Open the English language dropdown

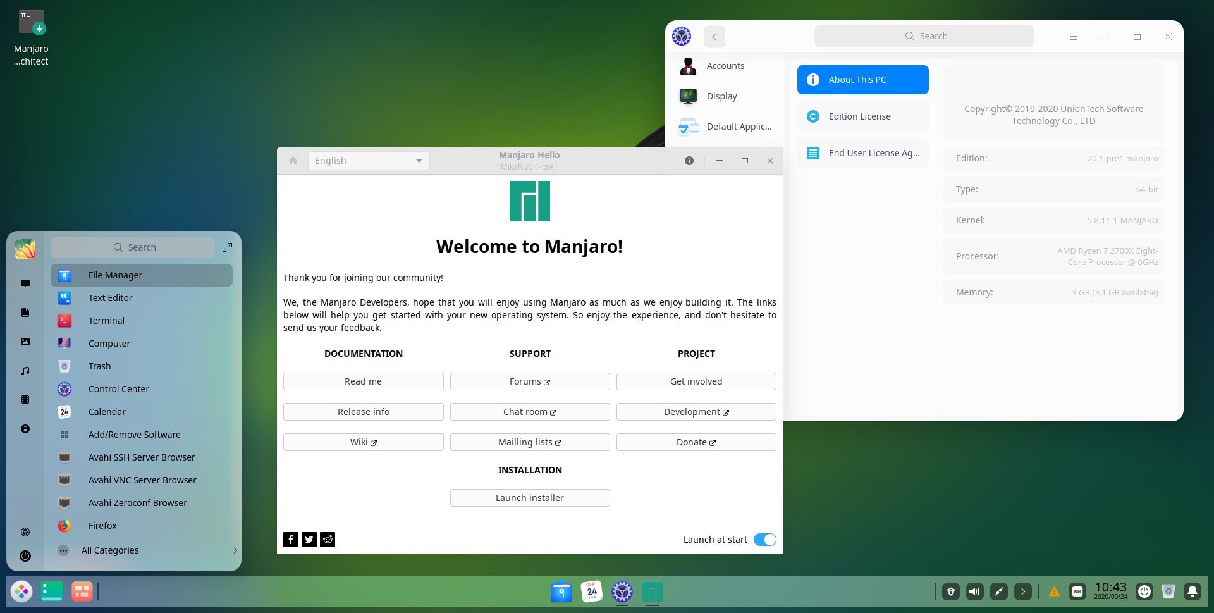point(369,161)
